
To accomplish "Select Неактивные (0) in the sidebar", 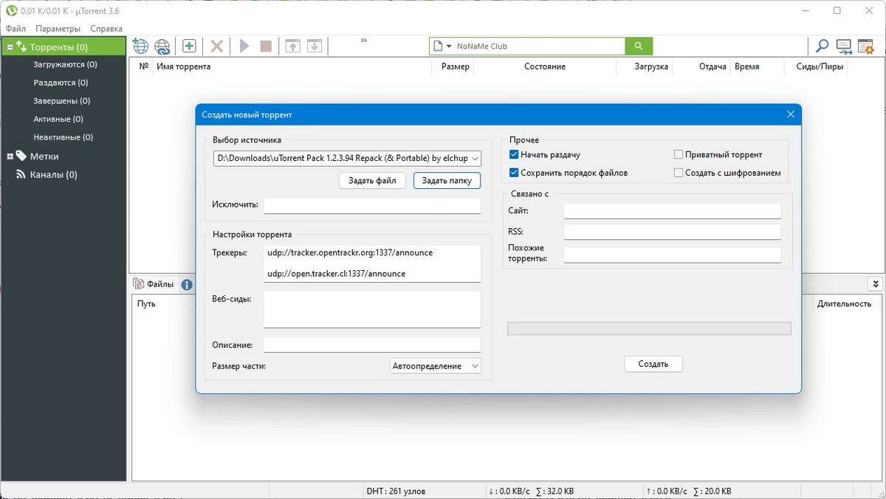I will coord(63,137).
